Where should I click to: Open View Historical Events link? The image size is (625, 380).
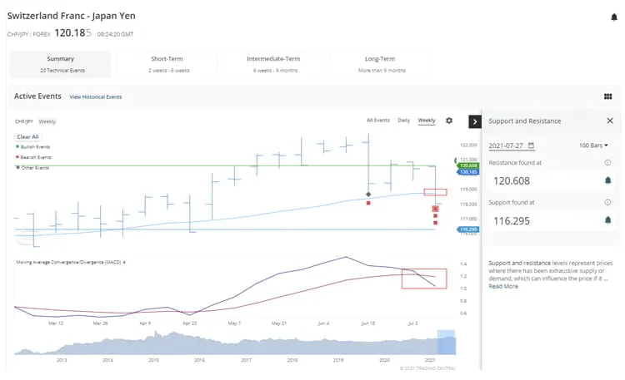95,97
